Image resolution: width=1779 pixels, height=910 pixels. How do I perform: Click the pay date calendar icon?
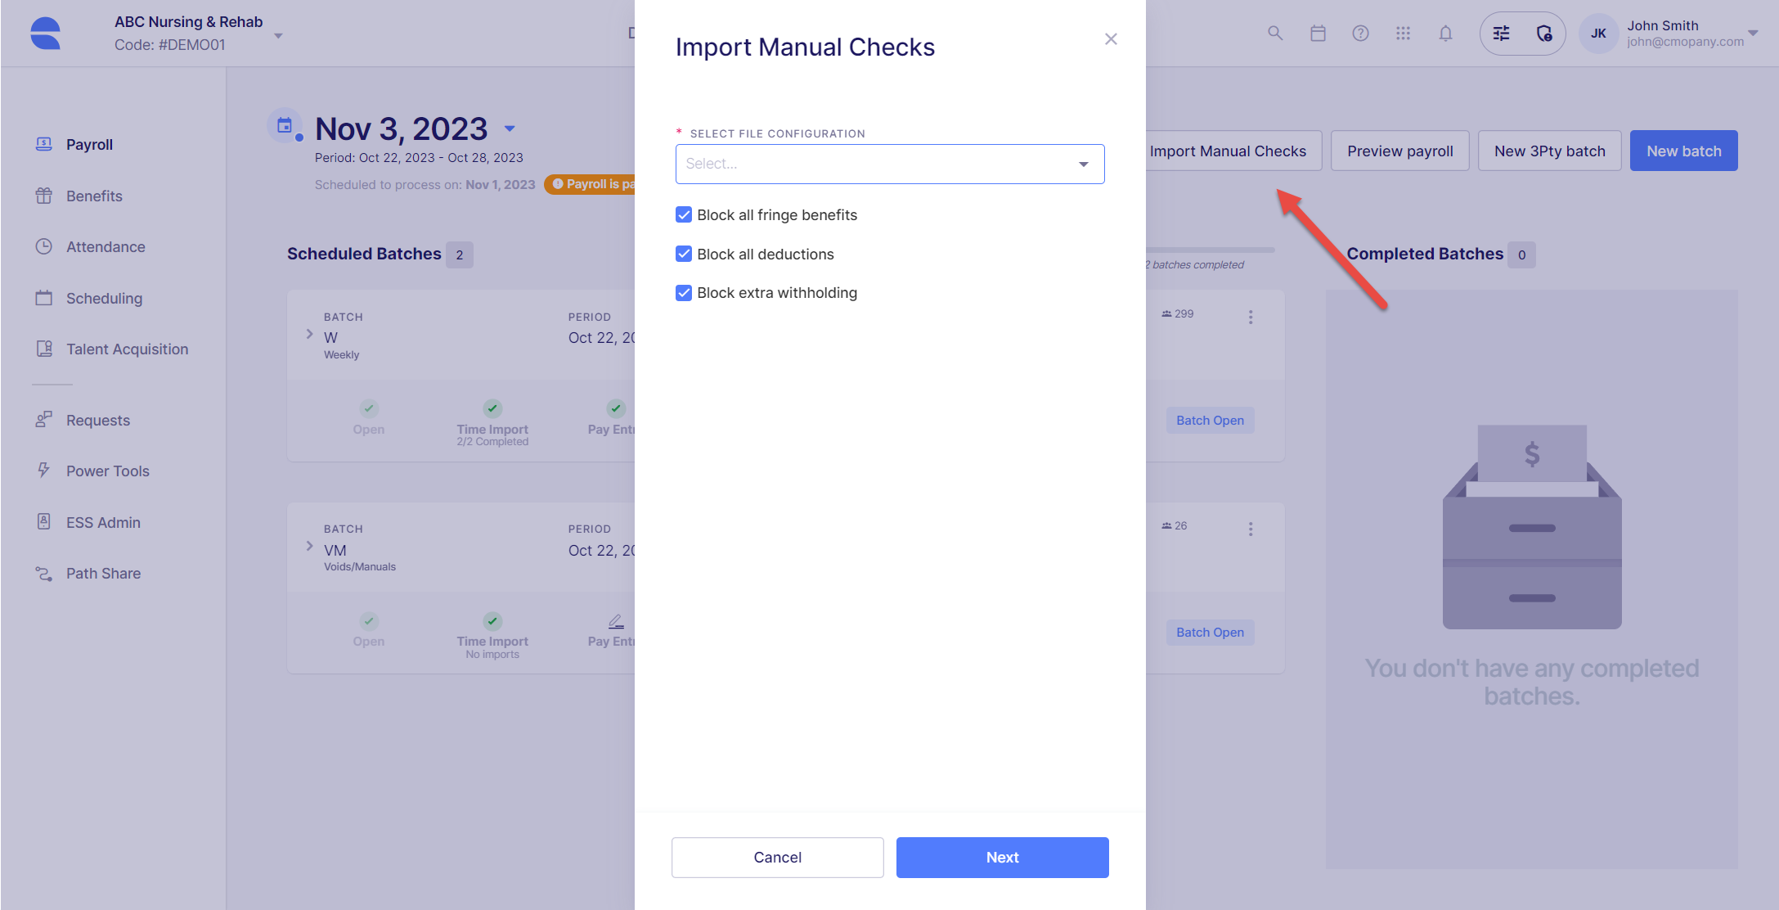(x=285, y=125)
